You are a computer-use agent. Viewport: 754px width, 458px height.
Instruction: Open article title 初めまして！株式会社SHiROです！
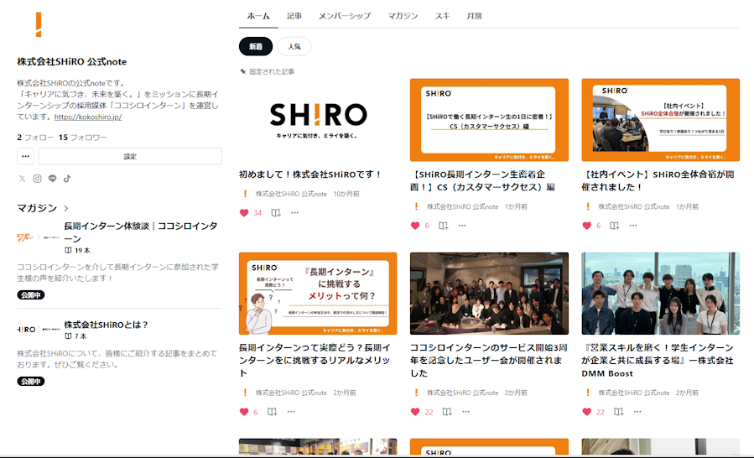310,174
